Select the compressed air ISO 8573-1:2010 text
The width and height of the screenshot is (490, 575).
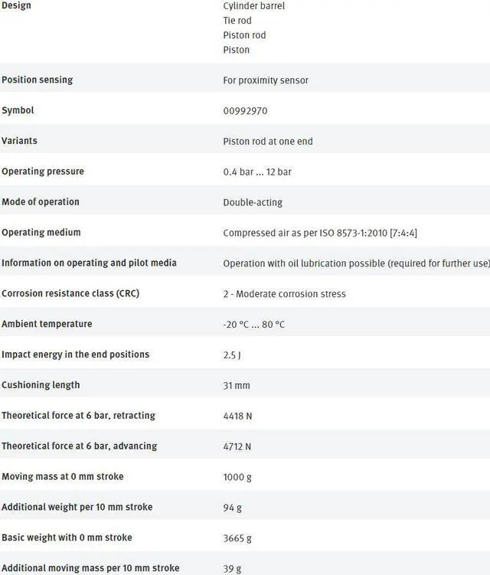point(320,233)
